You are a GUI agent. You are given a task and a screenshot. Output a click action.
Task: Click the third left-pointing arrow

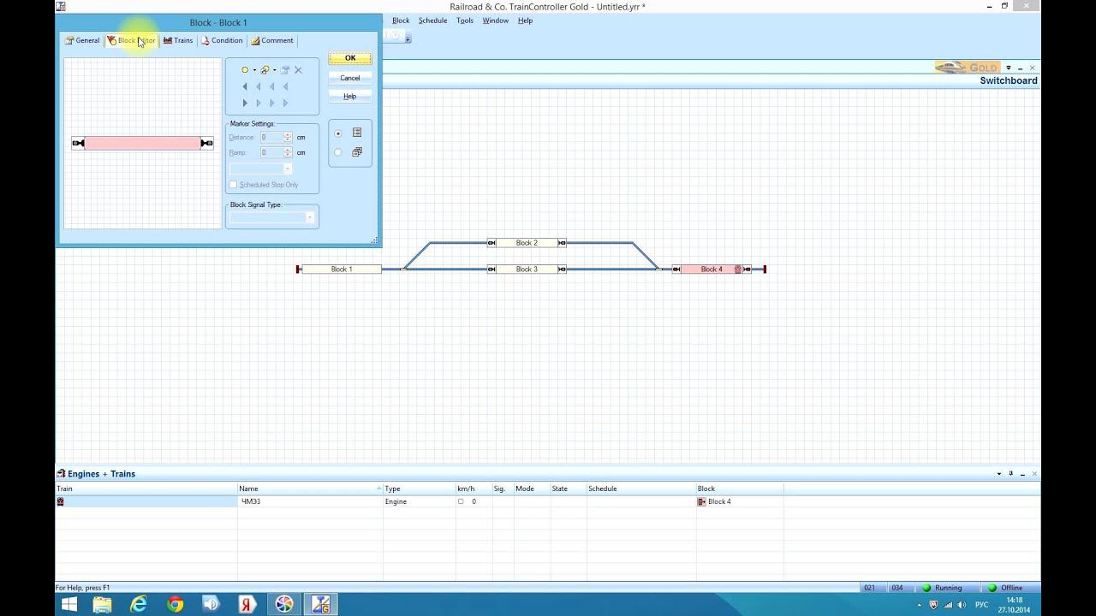272,86
